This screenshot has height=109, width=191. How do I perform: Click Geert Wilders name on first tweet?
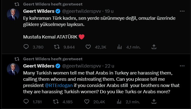point(39,11)
